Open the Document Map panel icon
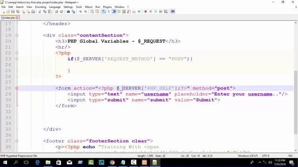The image size is (298, 167). tap(124, 12)
